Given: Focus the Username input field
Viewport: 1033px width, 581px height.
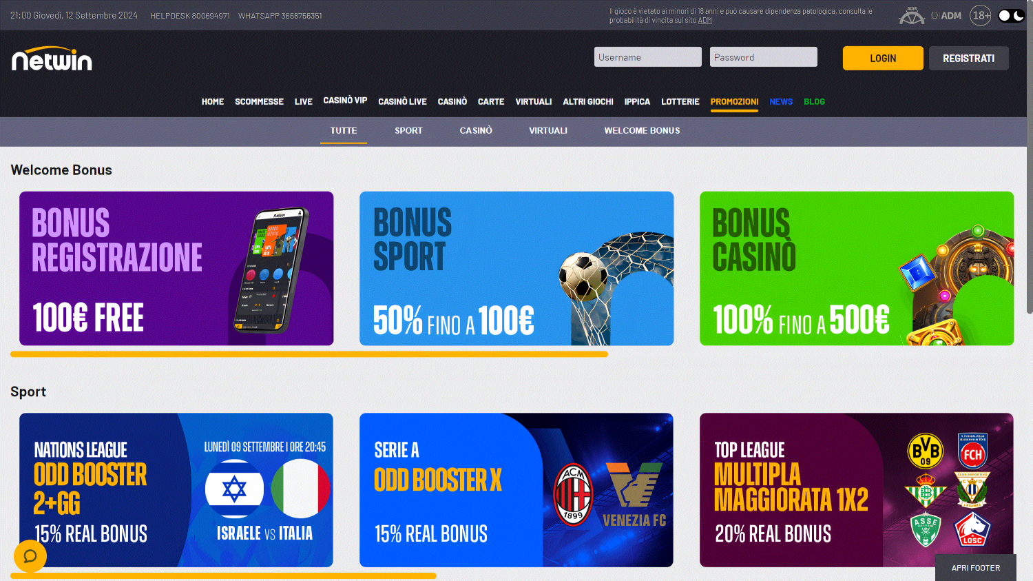Looking at the screenshot, I should point(648,57).
